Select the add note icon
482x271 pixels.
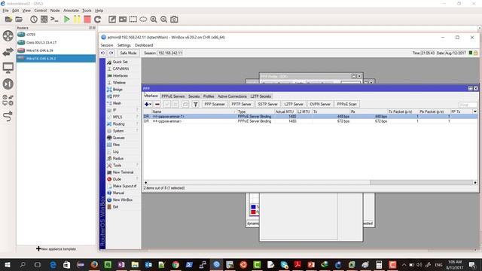click(112, 20)
